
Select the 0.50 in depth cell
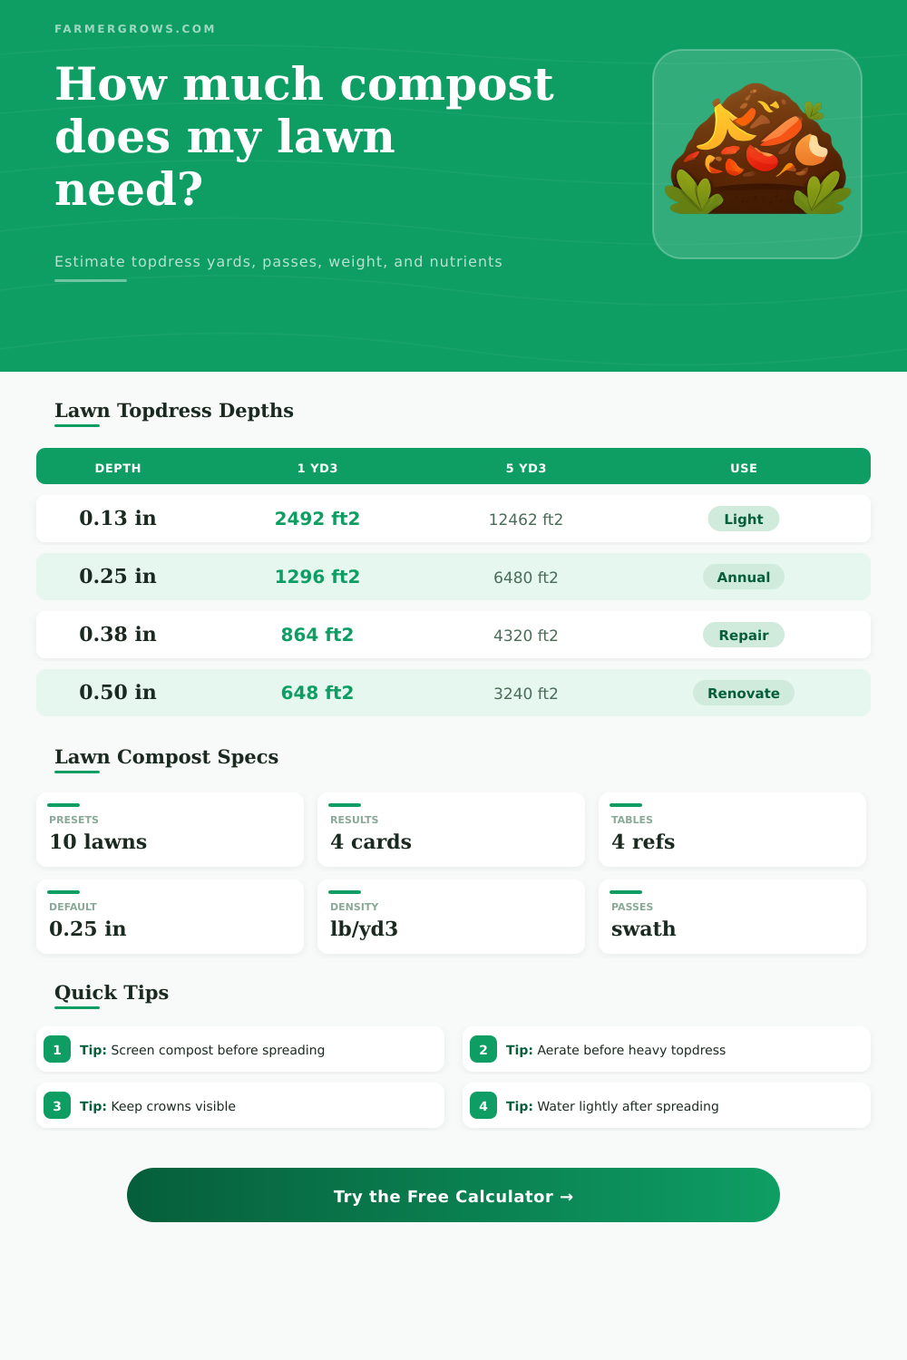(x=118, y=692)
